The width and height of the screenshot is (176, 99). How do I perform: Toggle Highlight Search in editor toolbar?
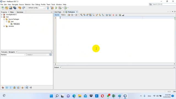(x=90, y=15)
